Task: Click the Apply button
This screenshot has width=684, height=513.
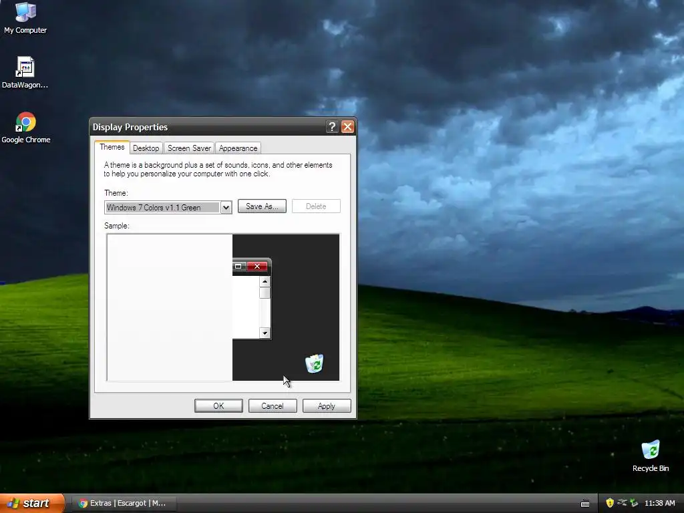Action: coord(327,405)
